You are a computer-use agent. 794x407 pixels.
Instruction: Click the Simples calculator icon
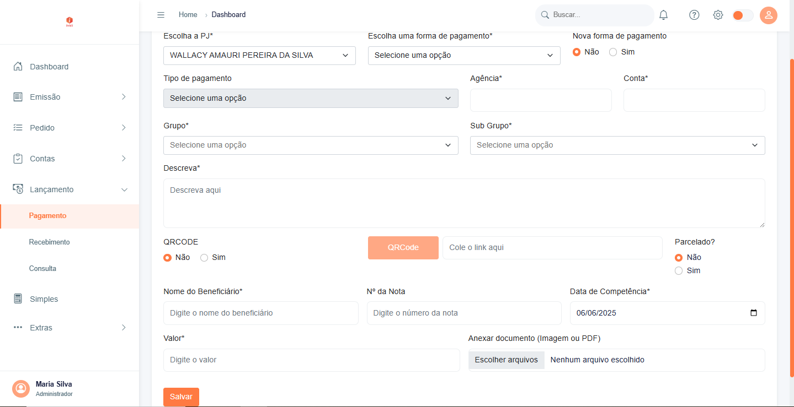18,299
